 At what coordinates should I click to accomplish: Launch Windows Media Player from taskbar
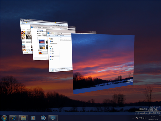[33, 118]
